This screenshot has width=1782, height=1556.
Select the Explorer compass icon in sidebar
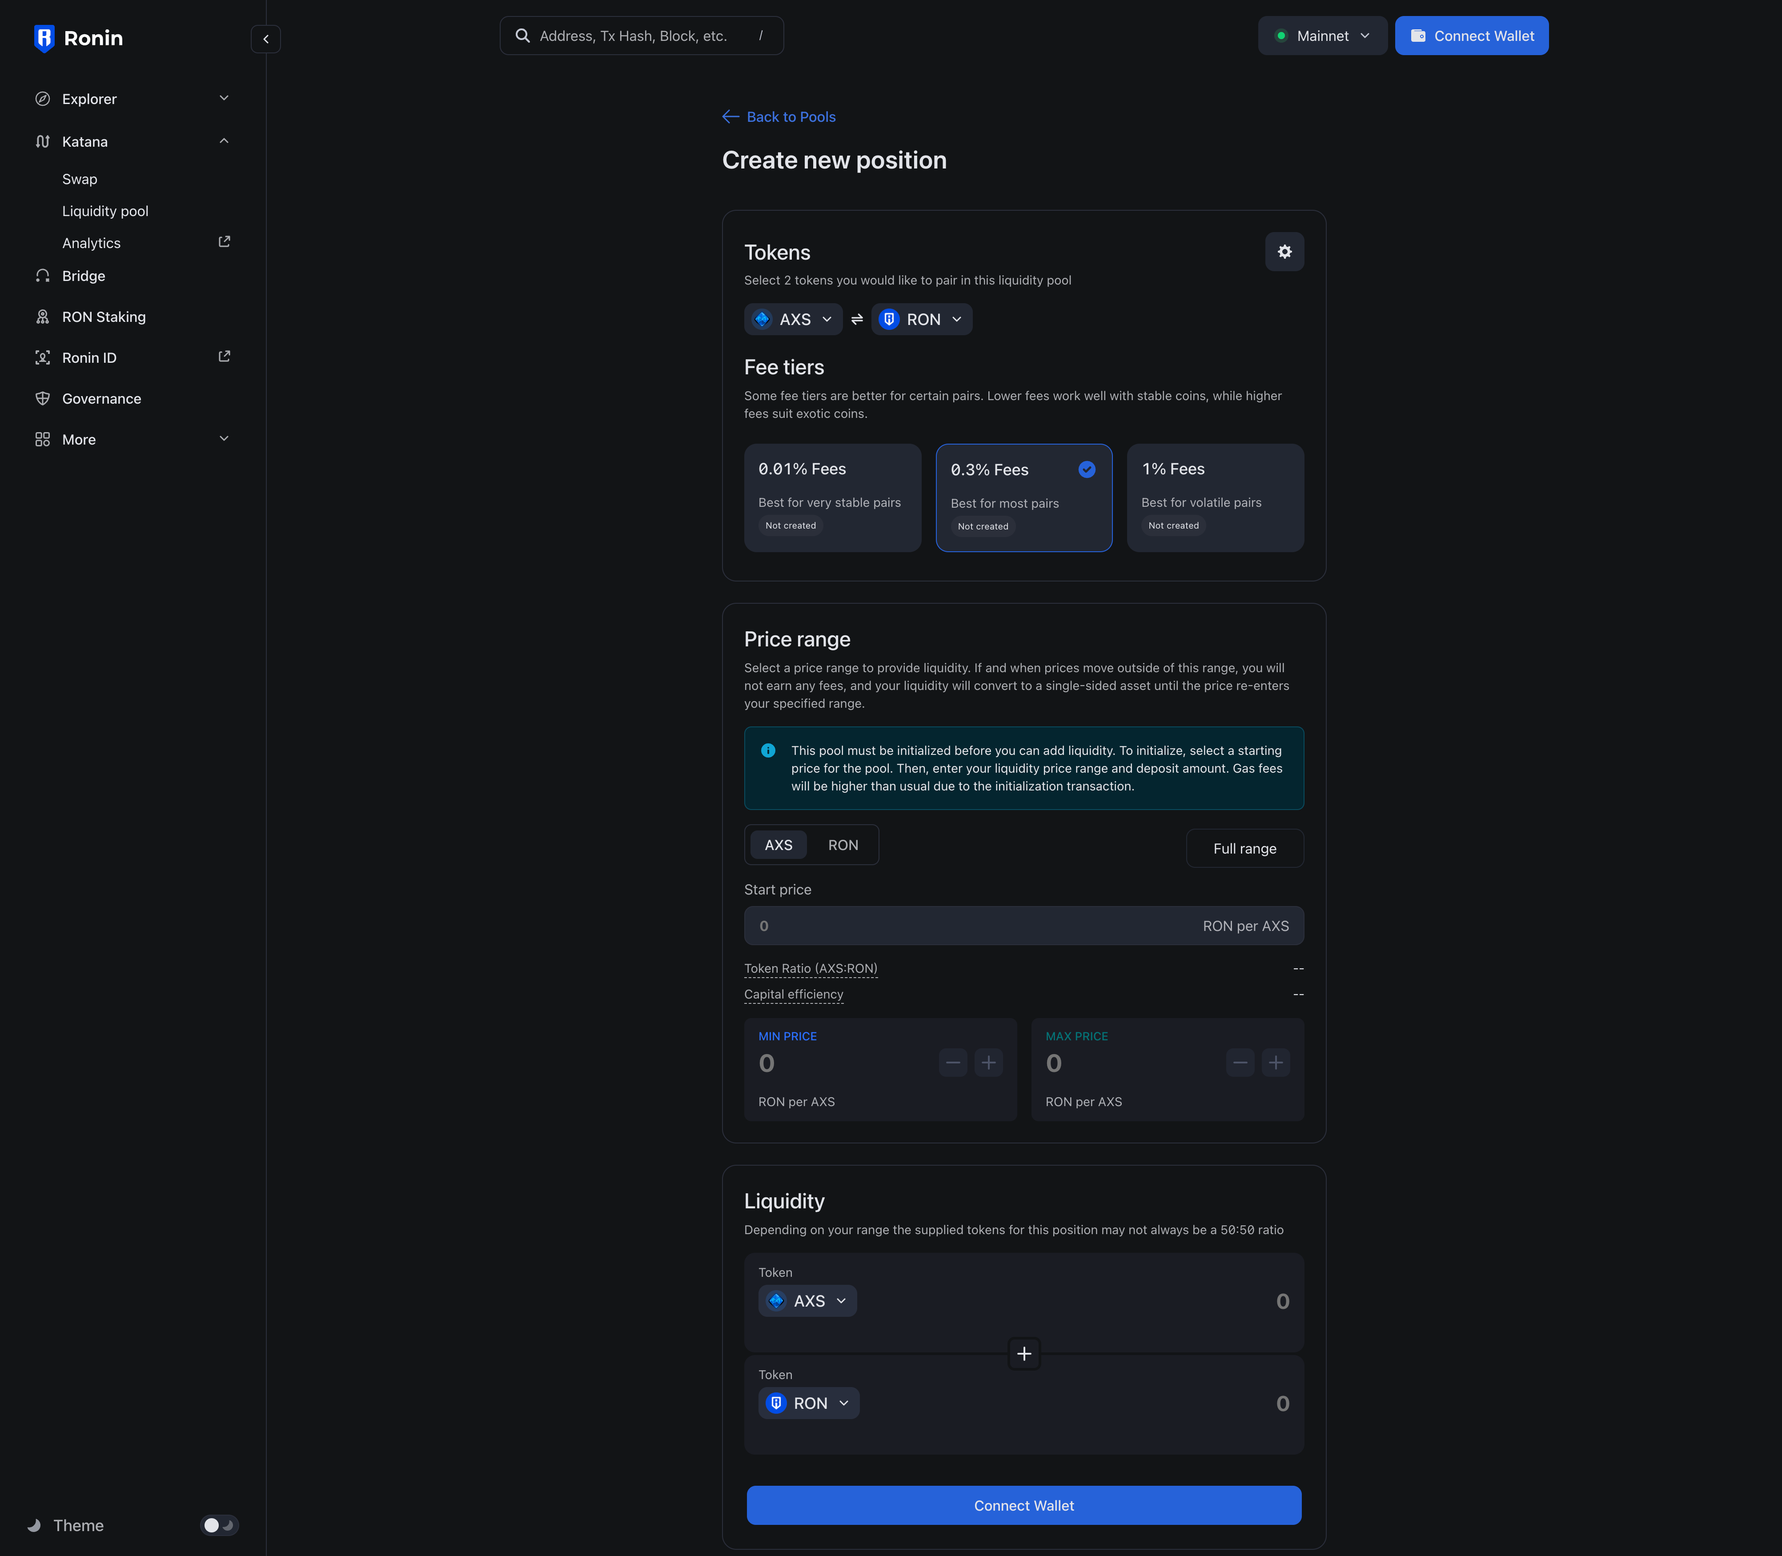[44, 99]
